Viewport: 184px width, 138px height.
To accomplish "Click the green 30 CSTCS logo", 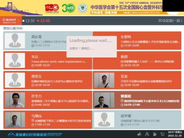I will pos(68,8).
